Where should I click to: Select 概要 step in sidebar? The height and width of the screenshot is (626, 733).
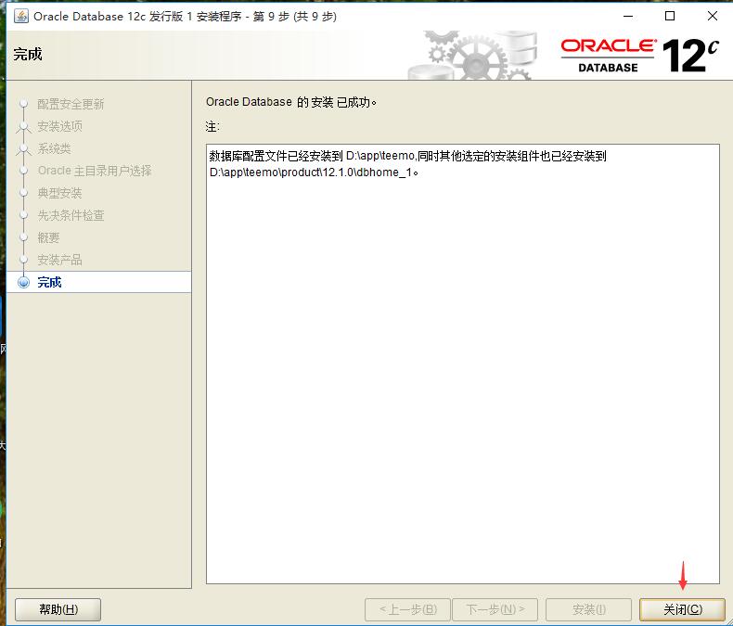point(48,237)
